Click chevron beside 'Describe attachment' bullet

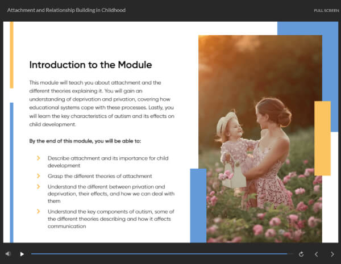(x=38, y=157)
